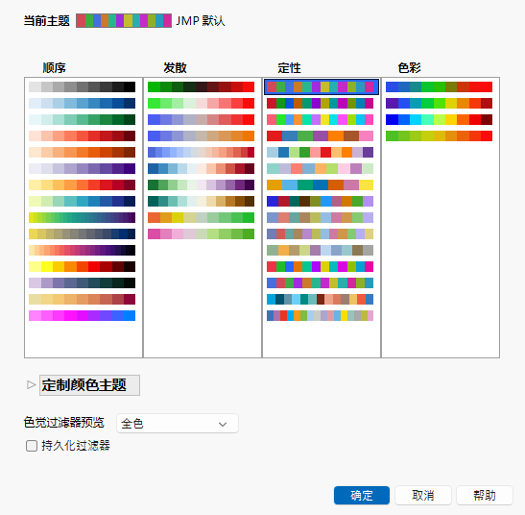Image resolution: width=525 pixels, height=515 pixels.
Task: Select the viridis yellow-green-purple sequential theme
Action: 82,217
